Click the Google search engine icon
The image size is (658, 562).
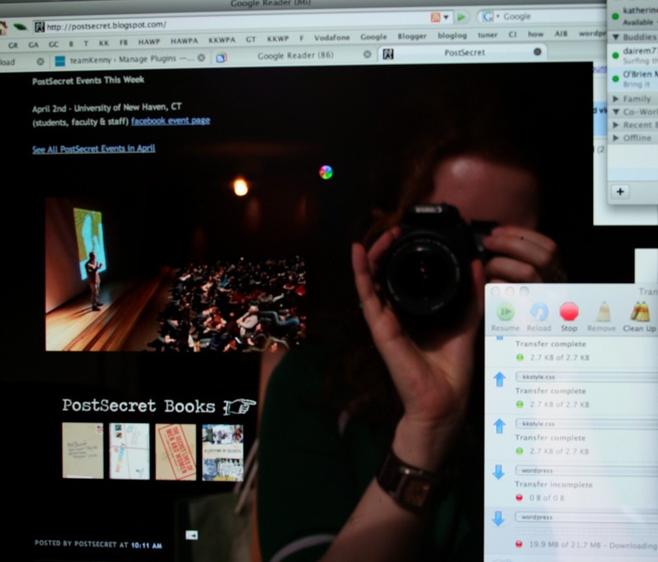[488, 16]
